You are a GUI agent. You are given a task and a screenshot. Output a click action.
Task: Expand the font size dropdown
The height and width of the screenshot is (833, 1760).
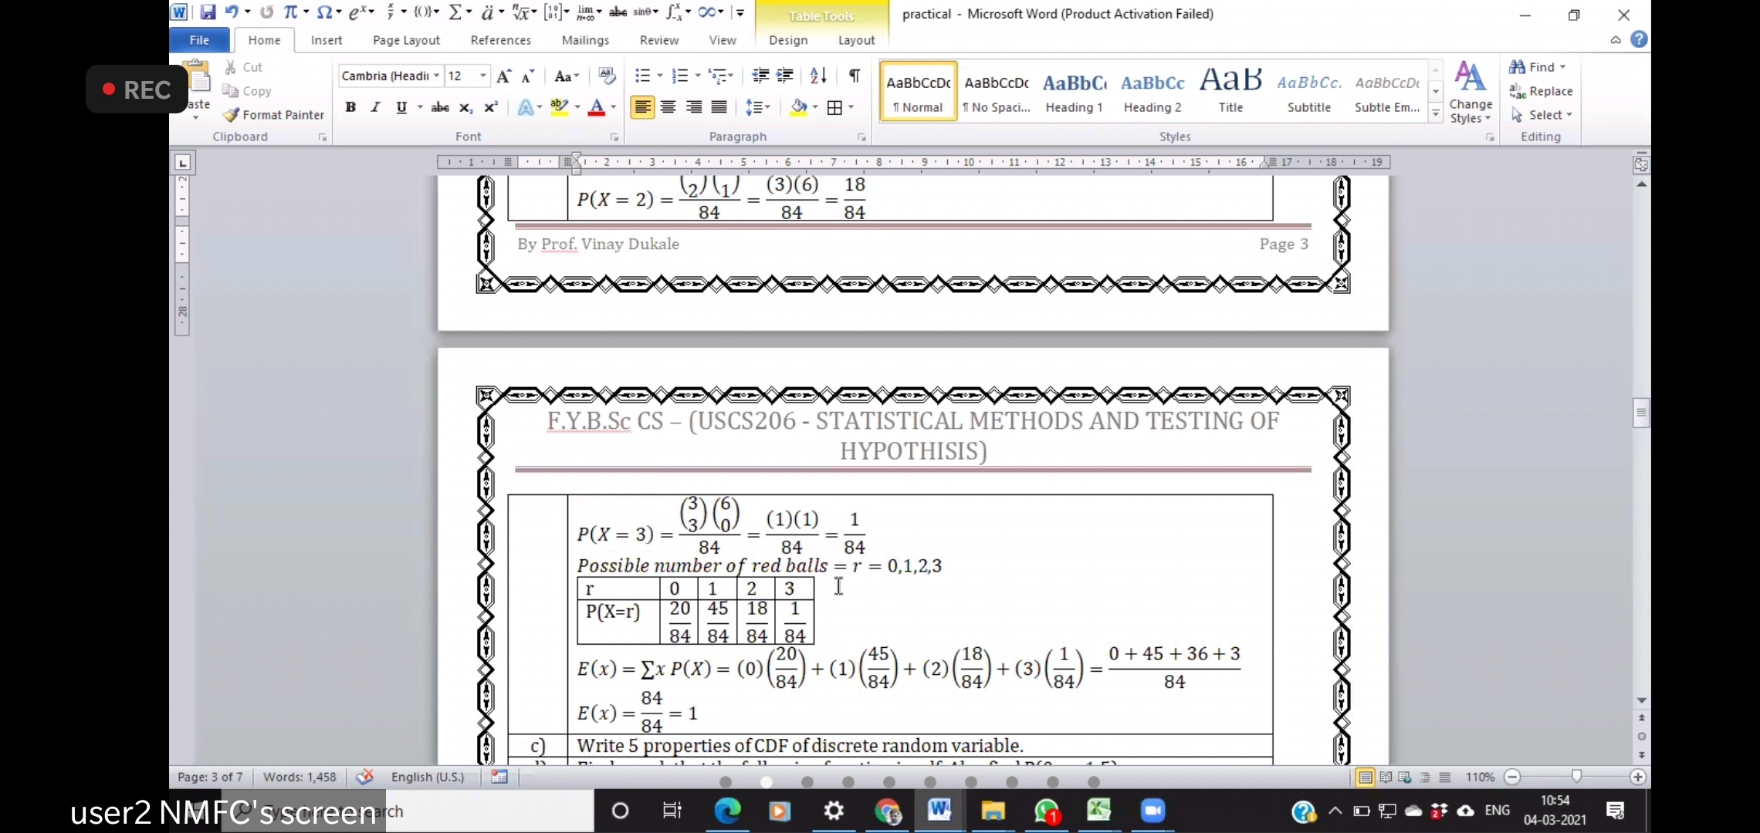tap(483, 76)
